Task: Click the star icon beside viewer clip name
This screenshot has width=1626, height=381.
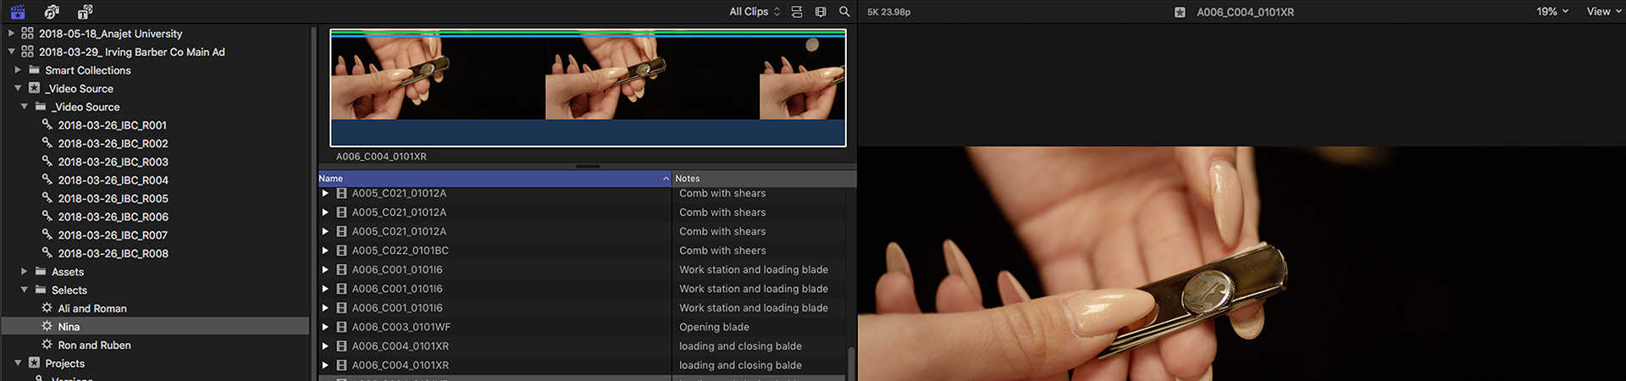Action: point(1180,12)
